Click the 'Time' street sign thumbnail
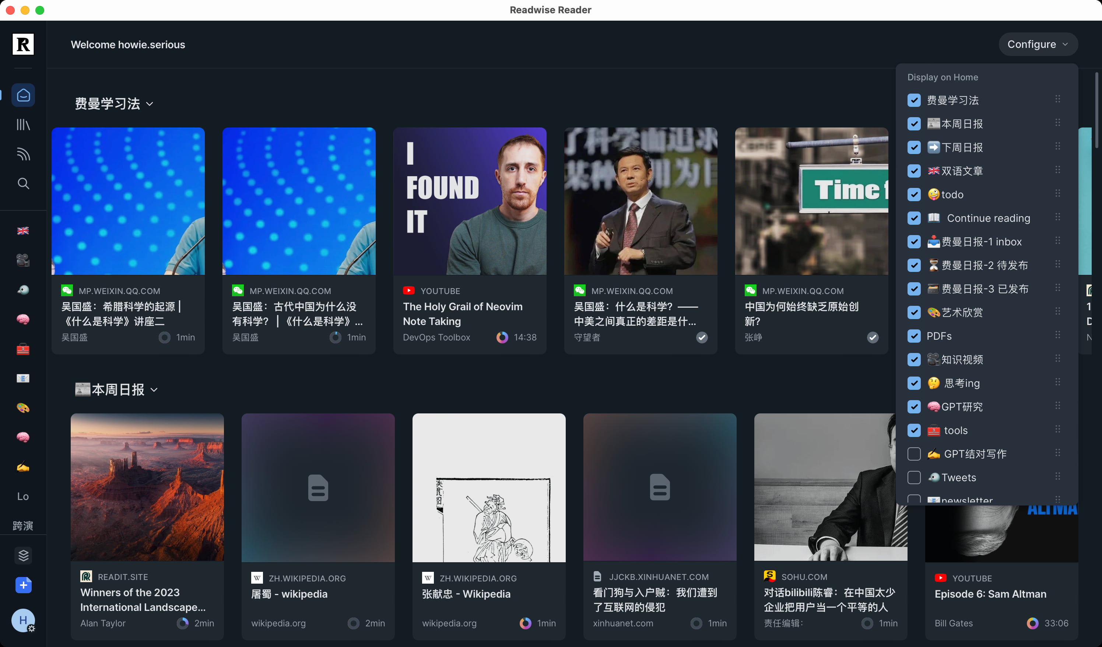 coord(811,201)
